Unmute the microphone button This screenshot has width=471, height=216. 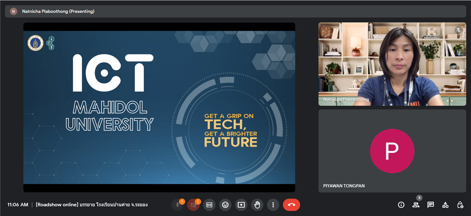(178, 205)
